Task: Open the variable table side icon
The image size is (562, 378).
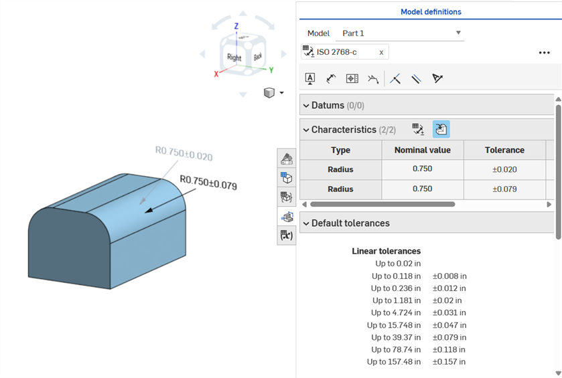Action: pyautogui.click(x=287, y=235)
